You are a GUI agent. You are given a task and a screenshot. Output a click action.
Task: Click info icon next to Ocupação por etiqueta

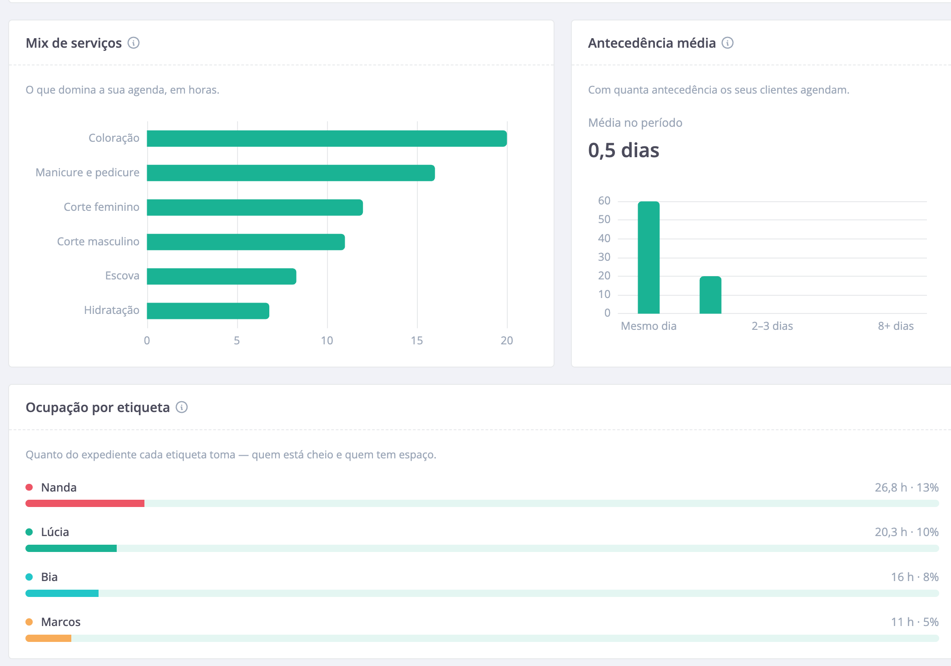pyautogui.click(x=182, y=407)
